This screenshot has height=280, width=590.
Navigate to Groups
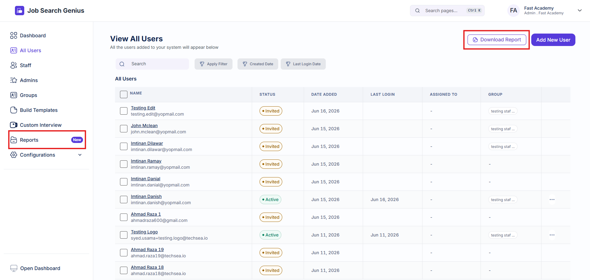pyautogui.click(x=29, y=95)
